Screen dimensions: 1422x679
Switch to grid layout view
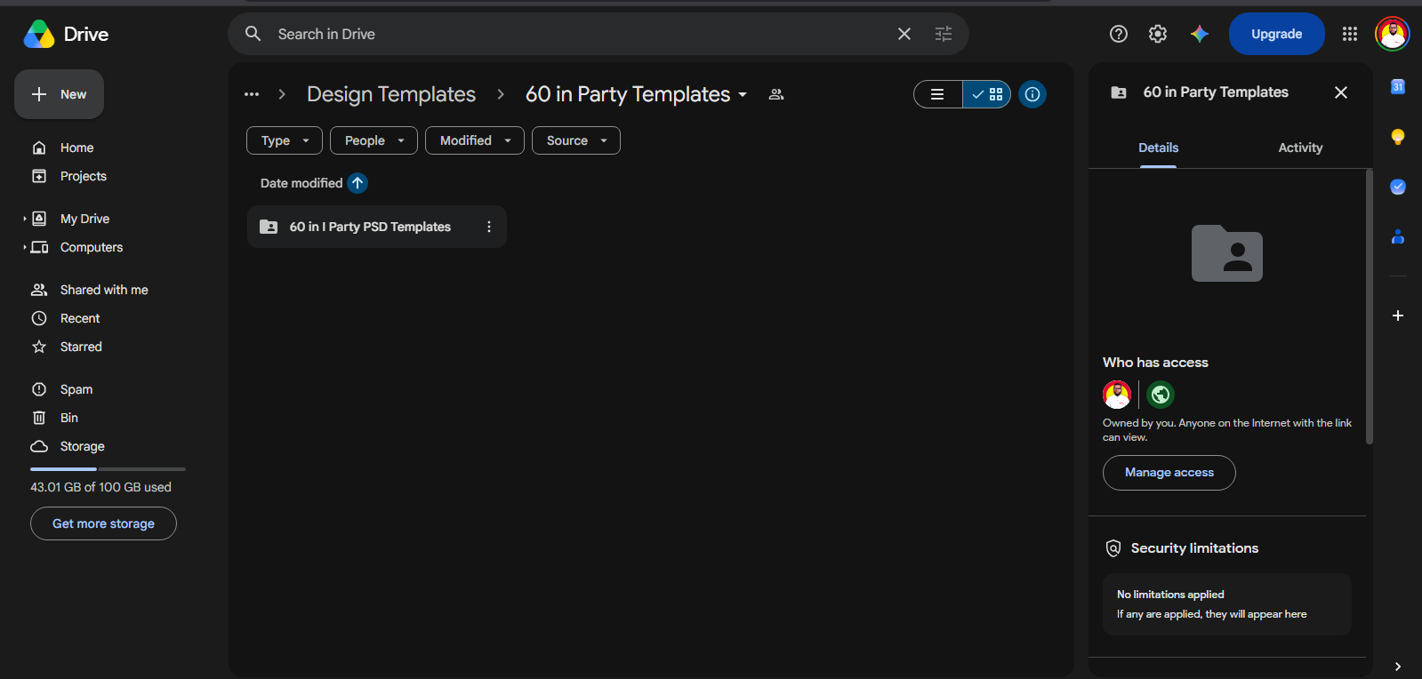[x=986, y=94]
